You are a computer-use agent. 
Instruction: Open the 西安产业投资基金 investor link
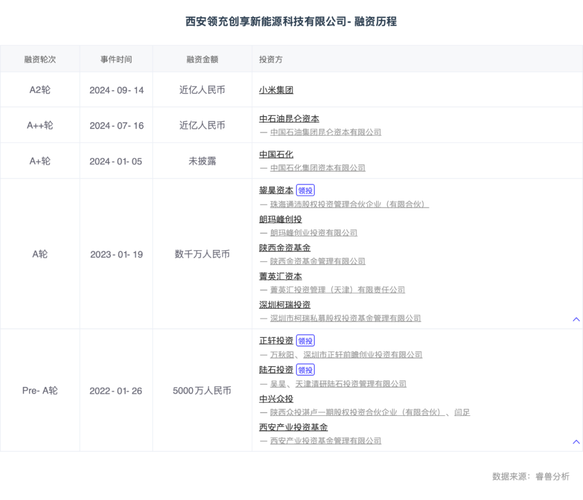[293, 427]
